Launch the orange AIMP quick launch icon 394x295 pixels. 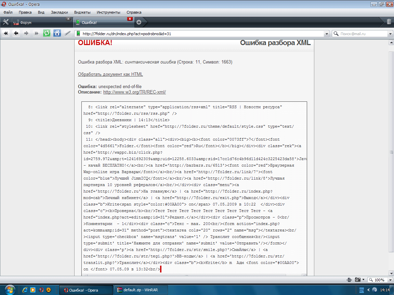pyautogui.click(x=49, y=290)
